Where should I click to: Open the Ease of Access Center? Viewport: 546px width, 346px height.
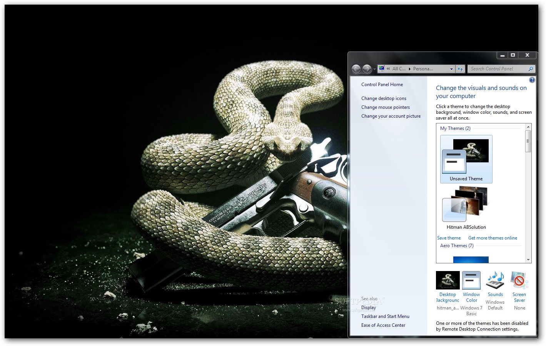click(x=383, y=325)
